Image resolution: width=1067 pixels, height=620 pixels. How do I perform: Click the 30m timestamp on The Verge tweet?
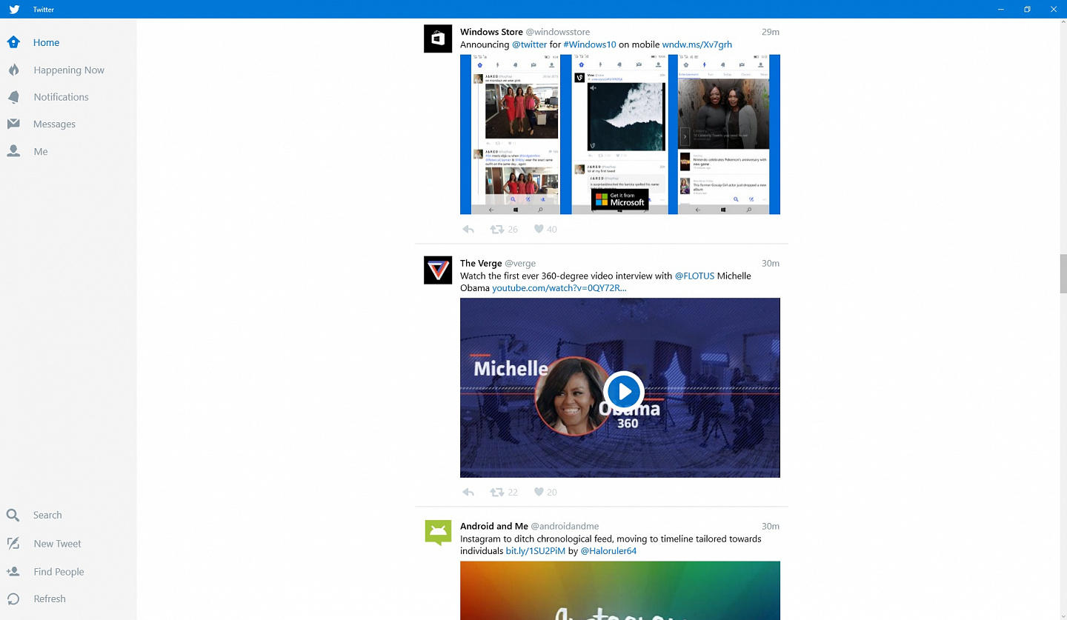[x=771, y=263]
